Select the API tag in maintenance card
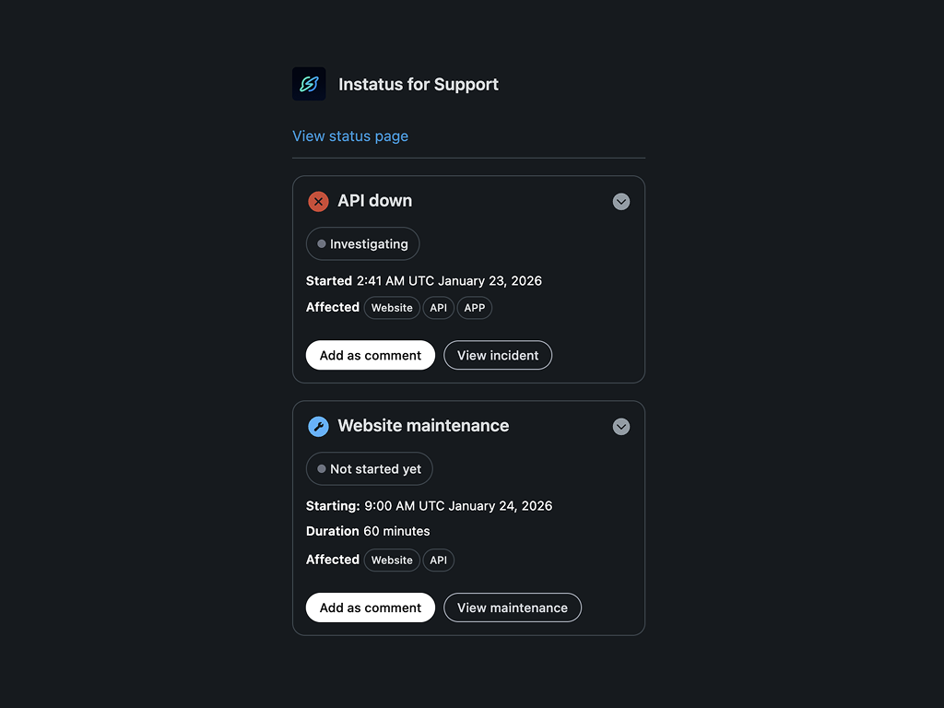The image size is (944, 708). (x=439, y=560)
